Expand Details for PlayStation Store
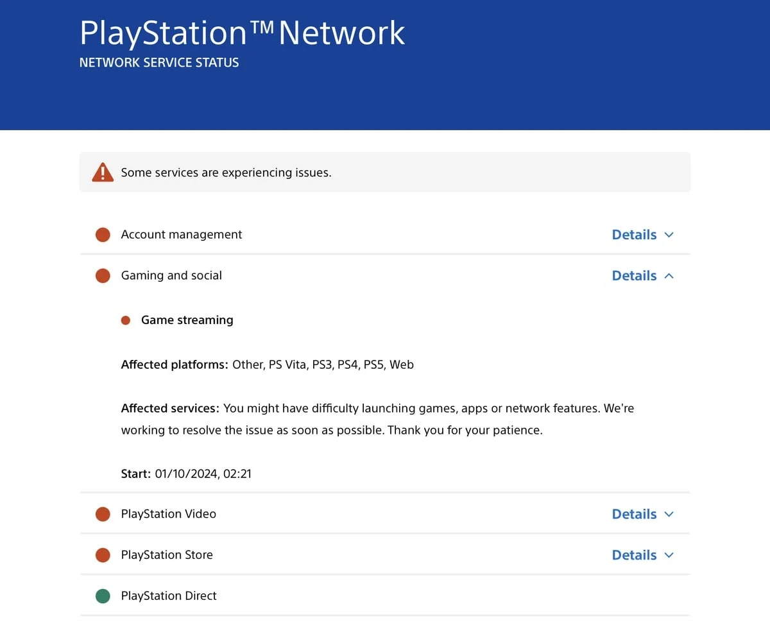Screen dimensions: 770x623 [642, 554]
